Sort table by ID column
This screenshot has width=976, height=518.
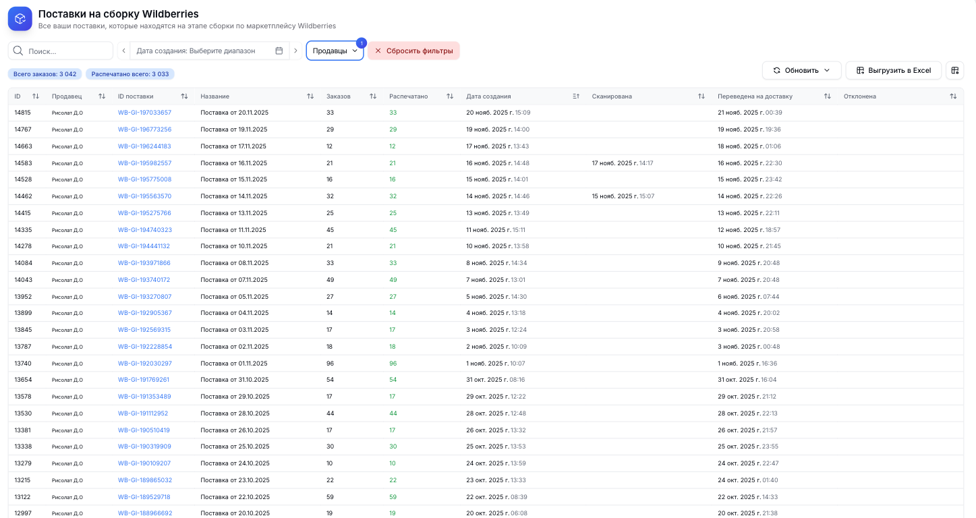pyautogui.click(x=36, y=96)
